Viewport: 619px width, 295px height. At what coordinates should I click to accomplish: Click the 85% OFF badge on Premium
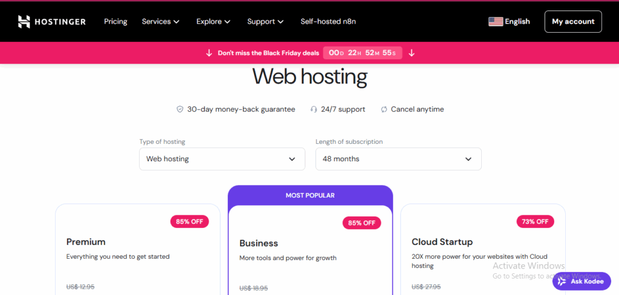coord(189,221)
